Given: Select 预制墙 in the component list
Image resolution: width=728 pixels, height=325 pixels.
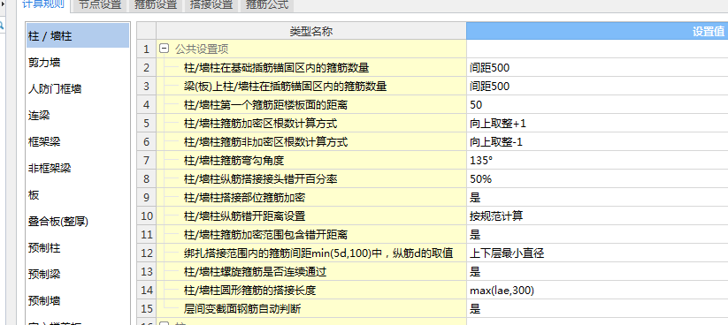Looking at the screenshot, I should [78, 301].
